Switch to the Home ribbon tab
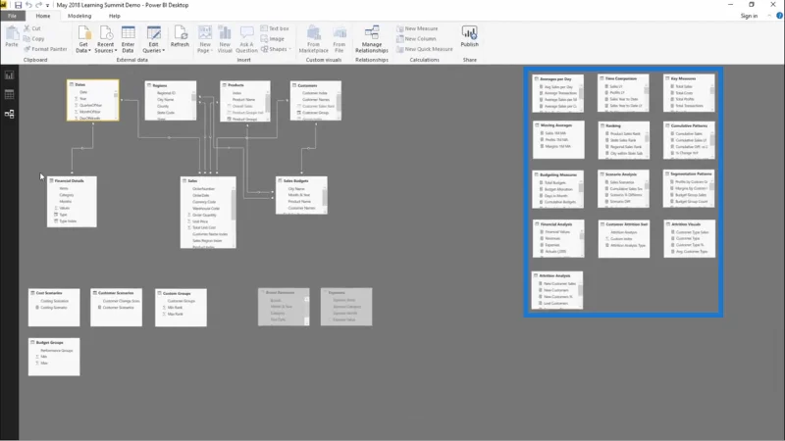The width and height of the screenshot is (785, 441). 43,16
